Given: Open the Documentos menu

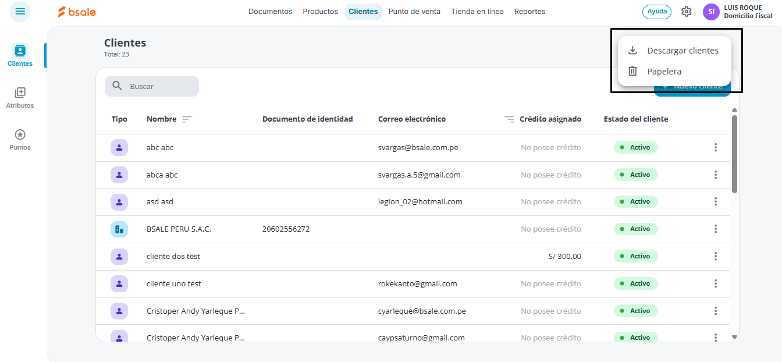Looking at the screenshot, I should pos(271,12).
